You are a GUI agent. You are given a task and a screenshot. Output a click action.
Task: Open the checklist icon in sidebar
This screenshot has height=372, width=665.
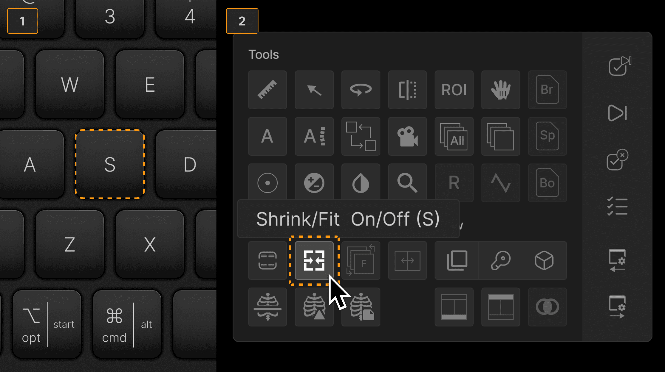(x=617, y=206)
